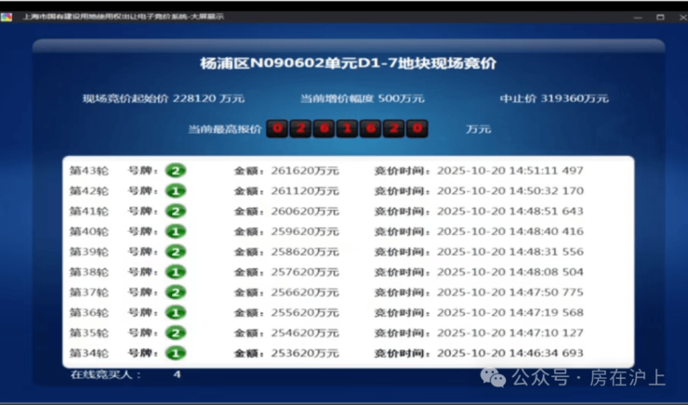Click the 杨浦区N090602单元D1-7地块现场竞价 heading
The height and width of the screenshot is (405, 688).
[349, 64]
